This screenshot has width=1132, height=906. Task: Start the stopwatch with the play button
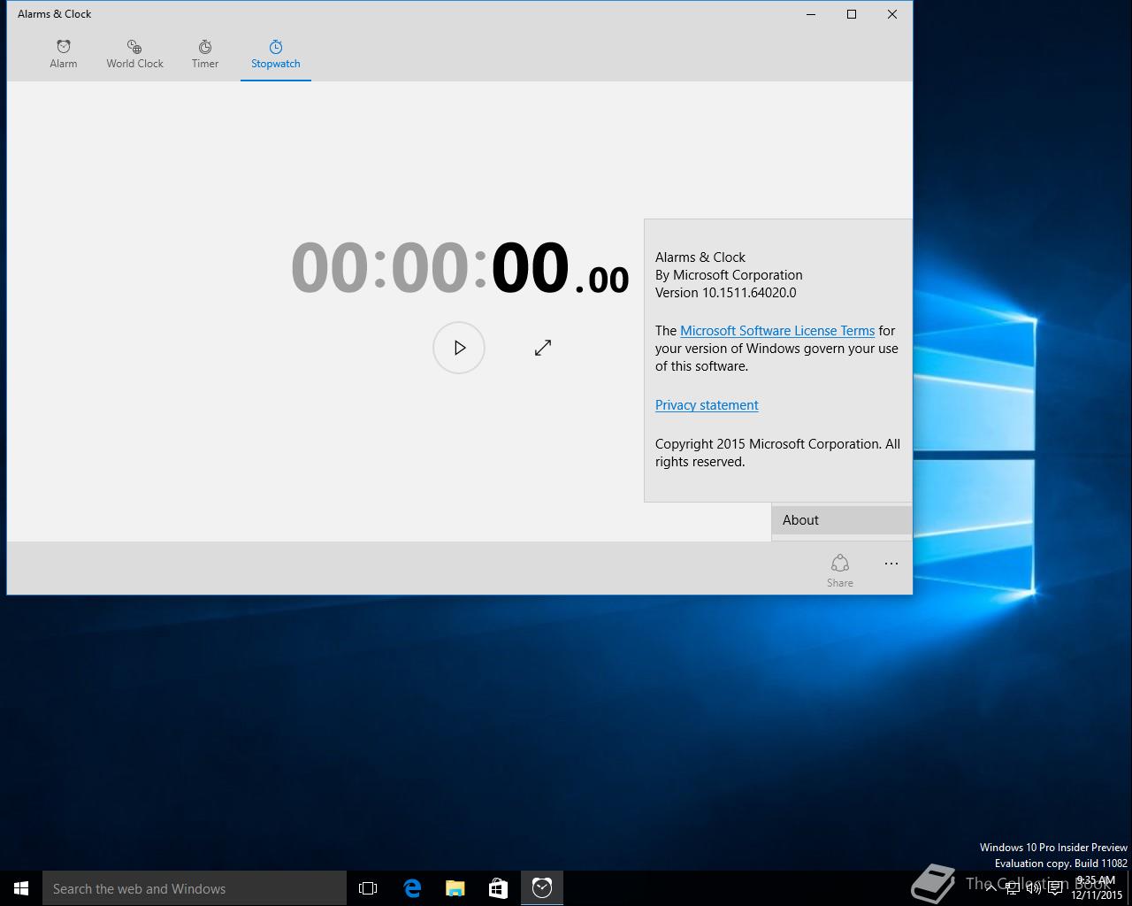click(459, 348)
